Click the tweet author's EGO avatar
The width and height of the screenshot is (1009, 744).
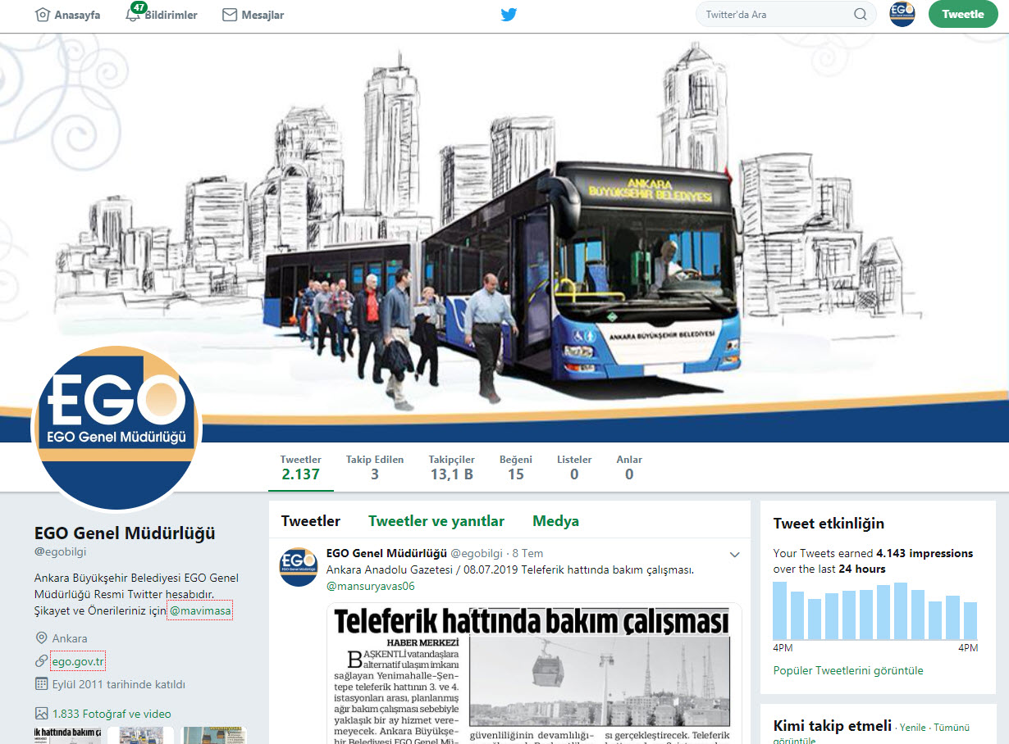pyautogui.click(x=299, y=567)
